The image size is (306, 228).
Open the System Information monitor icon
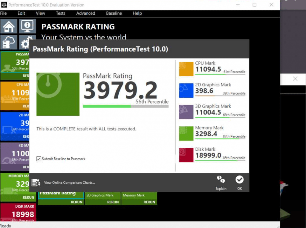[x=27, y=27]
